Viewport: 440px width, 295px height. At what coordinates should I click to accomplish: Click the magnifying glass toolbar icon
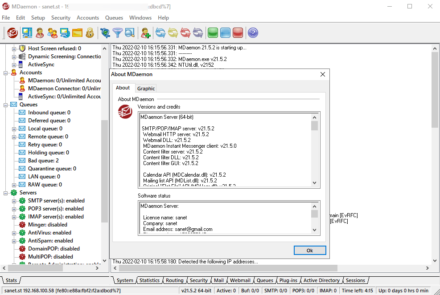point(130,33)
